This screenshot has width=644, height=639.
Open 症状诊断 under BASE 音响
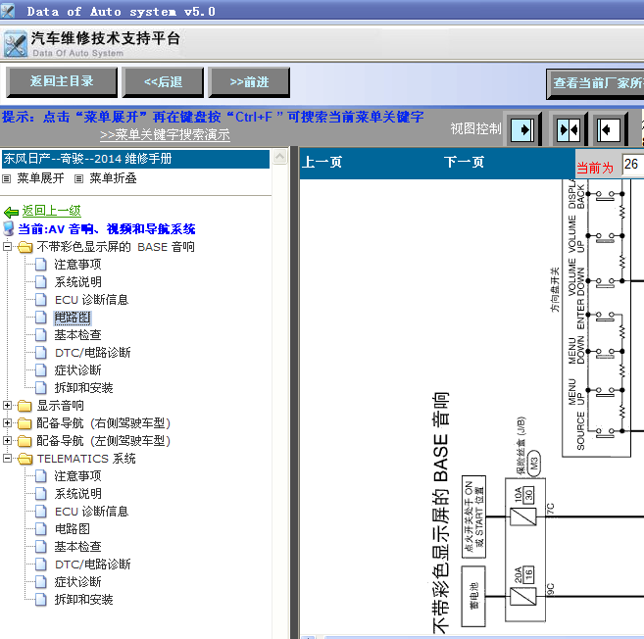(x=77, y=370)
